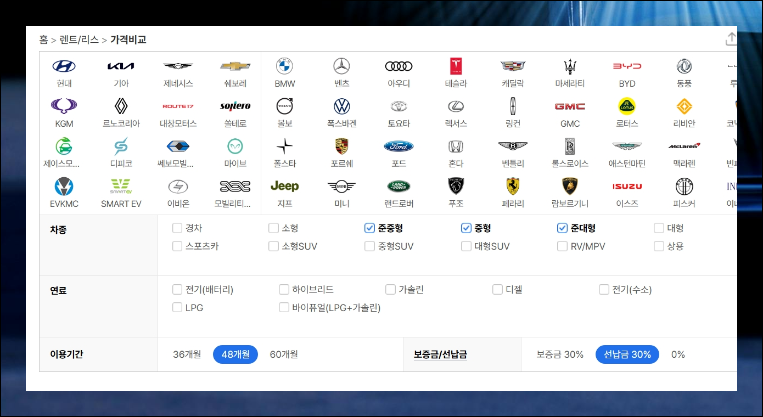Tick the LPG fuel checkbox
Viewport: 763px width, 417px height.
click(177, 308)
